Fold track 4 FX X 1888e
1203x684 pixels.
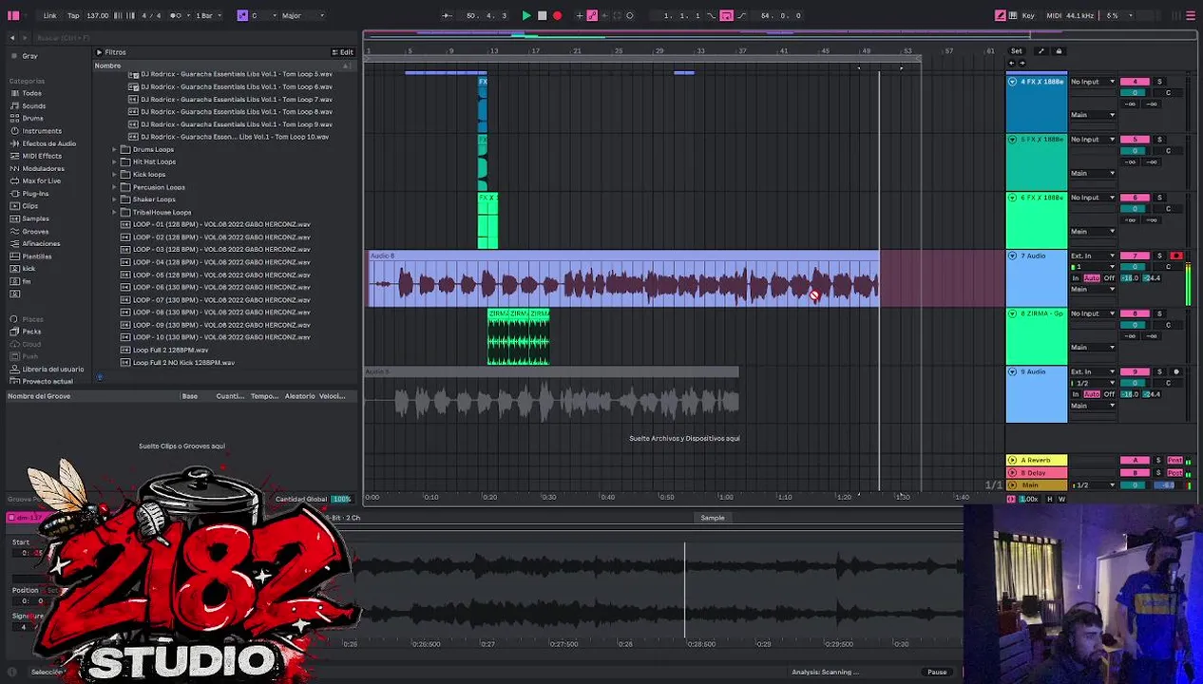(1012, 82)
